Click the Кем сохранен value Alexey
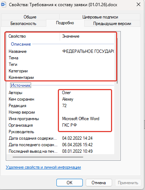Image resolution: width=145 pixels, height=190 pixels. coord(68,99)
